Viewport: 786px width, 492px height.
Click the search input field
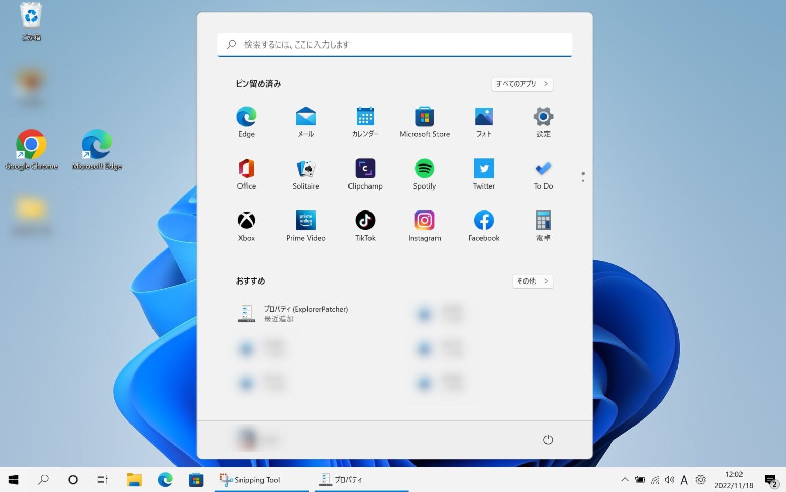(394, 44)
